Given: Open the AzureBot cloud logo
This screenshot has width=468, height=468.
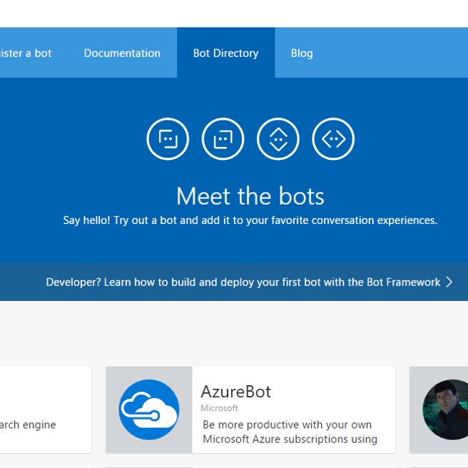Looking at the screenshot, I should coord(149,409).
